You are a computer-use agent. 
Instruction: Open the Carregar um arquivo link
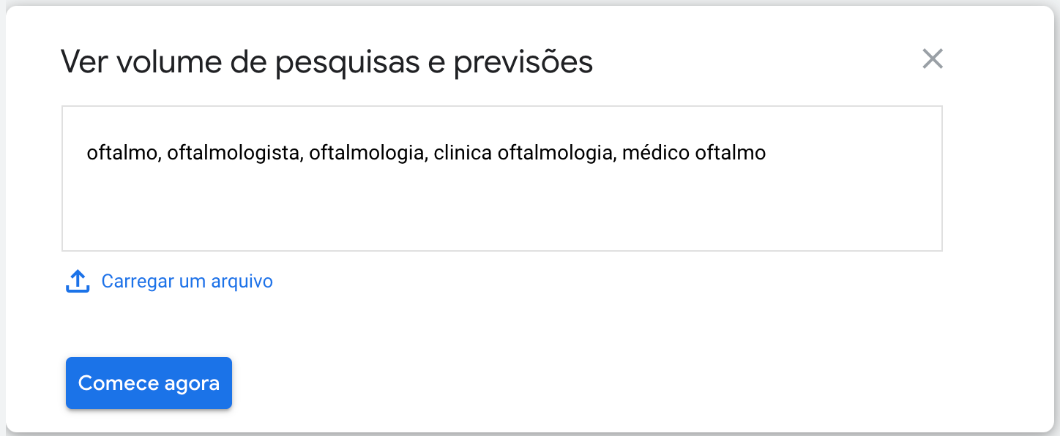point(186,281)
